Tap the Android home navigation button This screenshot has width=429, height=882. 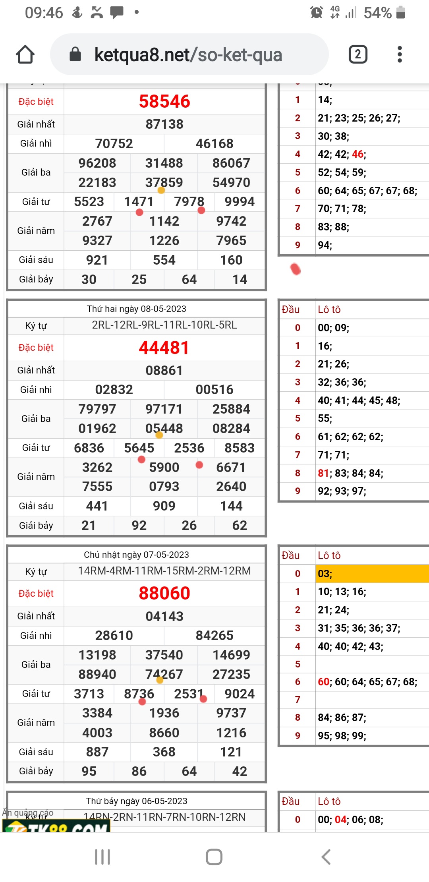tap(214, 857)
